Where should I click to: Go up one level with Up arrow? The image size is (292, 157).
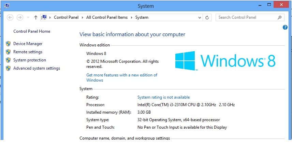coord(36,17)
